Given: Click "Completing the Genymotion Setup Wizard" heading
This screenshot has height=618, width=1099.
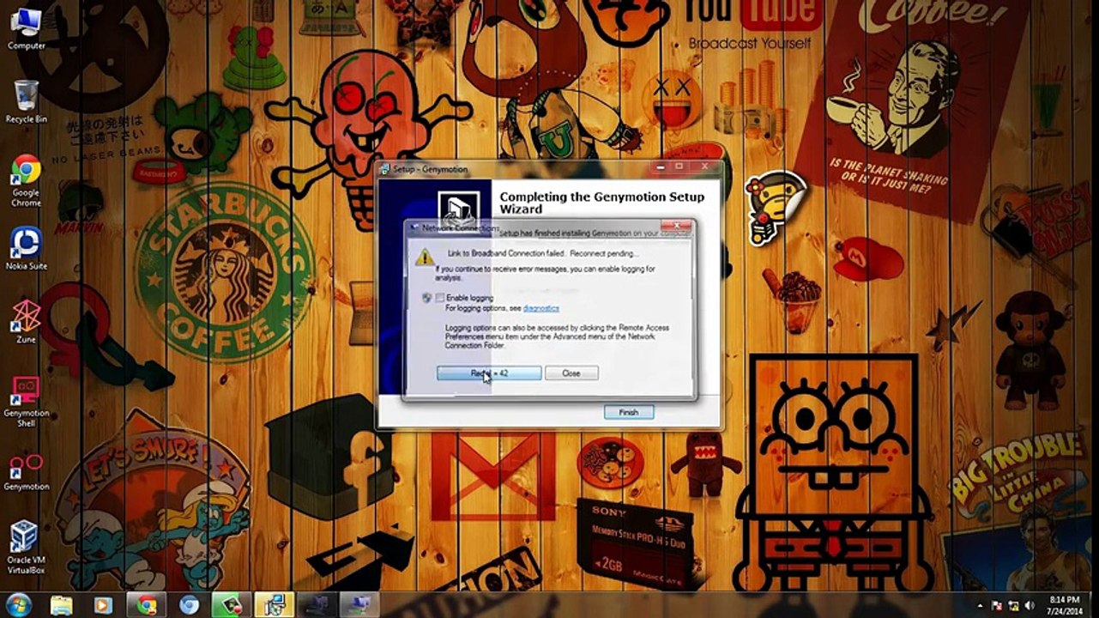Looking at the screenshot, I should (x=602, y=203).
